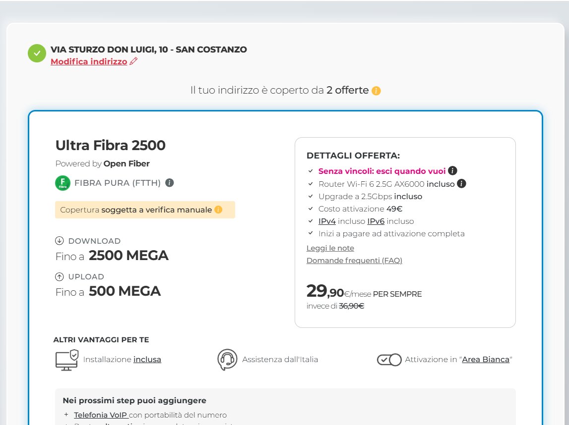Image resolution: width=569 pixels, height=425 pixels.
Task: Click the info icon beside Router Wi-Fi 6 incluso
Action: [x=461, y=184]
